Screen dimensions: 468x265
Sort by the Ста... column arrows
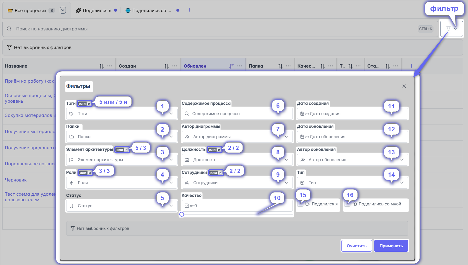[387, 66]
